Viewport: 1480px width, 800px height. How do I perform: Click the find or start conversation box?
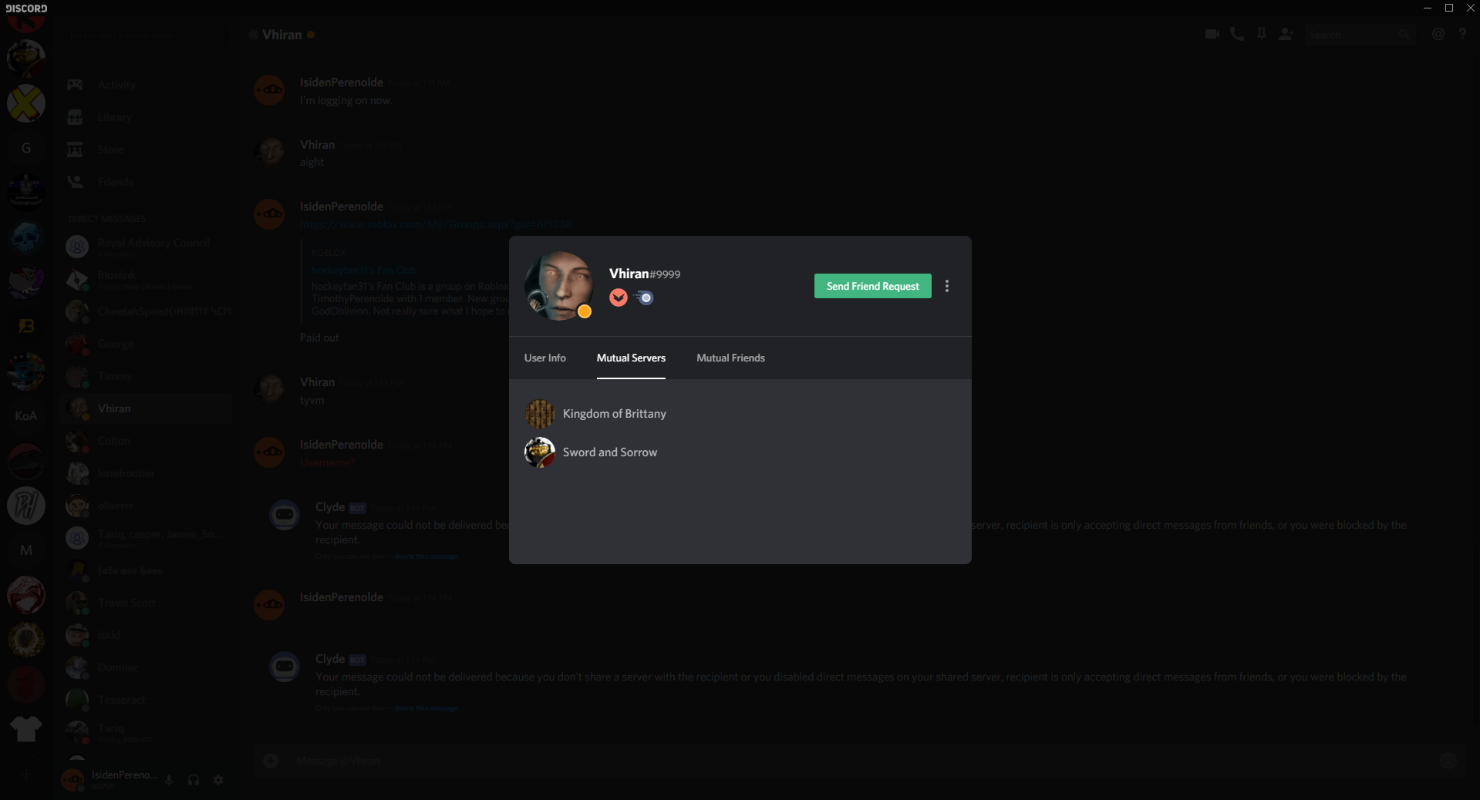coord(146,35)
